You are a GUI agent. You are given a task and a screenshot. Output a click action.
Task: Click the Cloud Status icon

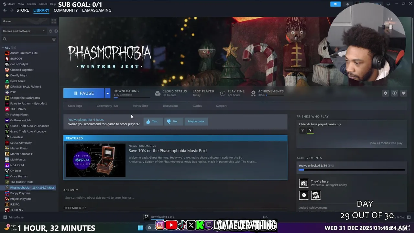pos(158,93)
